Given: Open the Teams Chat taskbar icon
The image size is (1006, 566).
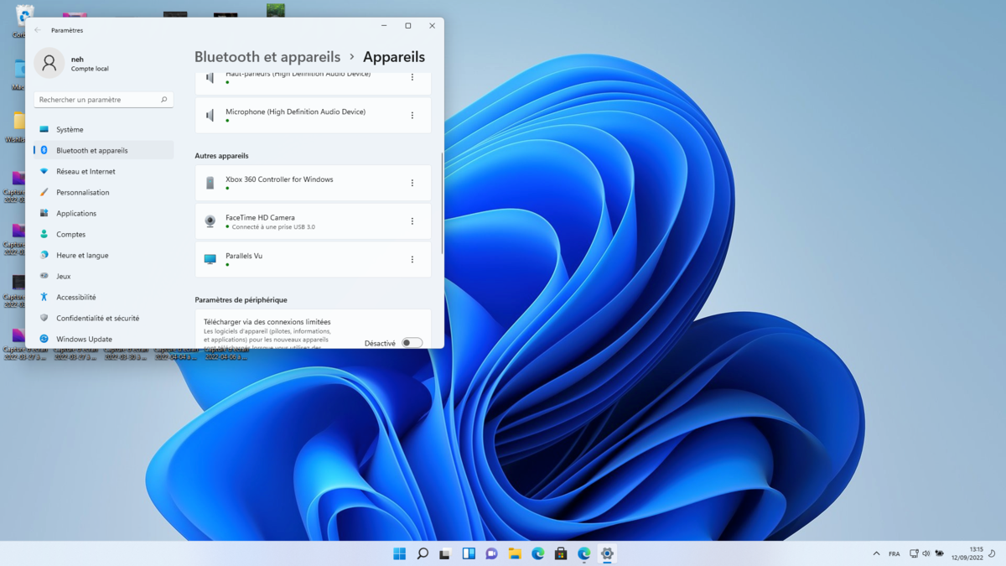Looking at the screenshot, I should point(491,553).
